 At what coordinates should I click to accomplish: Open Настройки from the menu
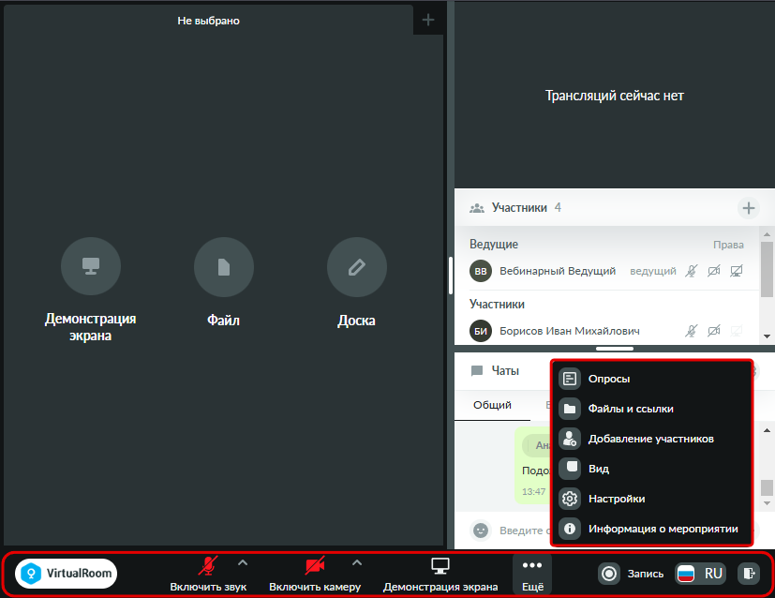point(652,499)
